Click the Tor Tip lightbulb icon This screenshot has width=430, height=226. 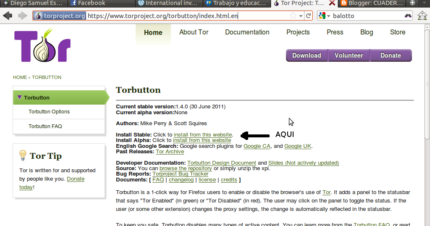(x=23, y=155)
